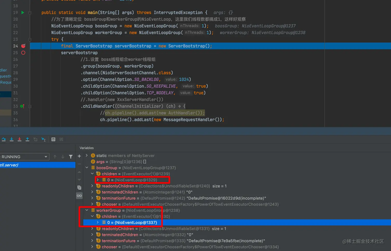
Task: Collapse children EventExecutor[1]@1239 node
Action: (x=92, y=174)
